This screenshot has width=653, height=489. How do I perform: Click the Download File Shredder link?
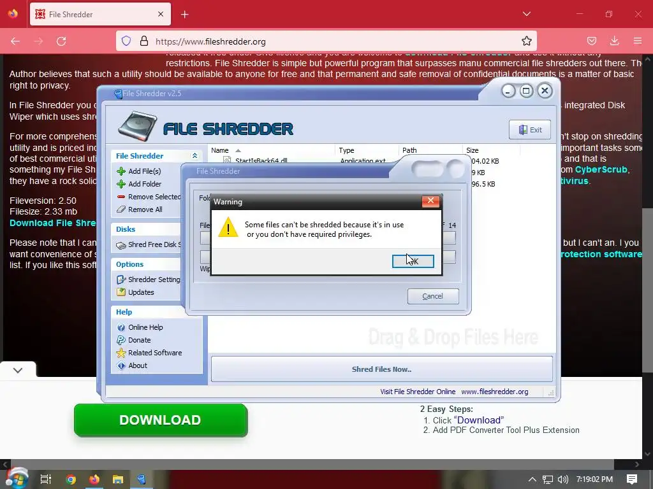coord(53,223)
